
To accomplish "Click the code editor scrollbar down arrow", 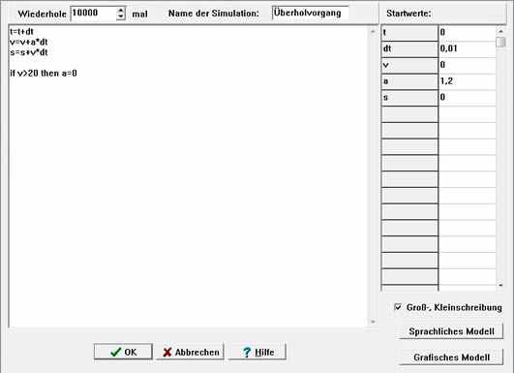I will click(373, 322).
